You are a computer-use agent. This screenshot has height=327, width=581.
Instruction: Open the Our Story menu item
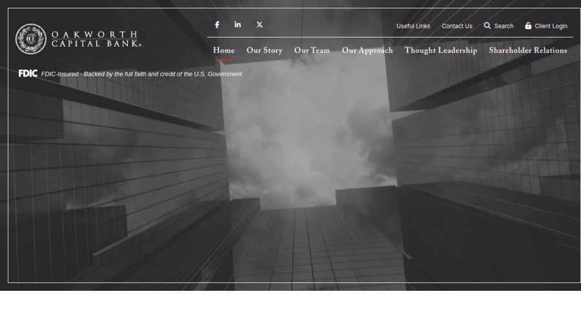(265, 50)
